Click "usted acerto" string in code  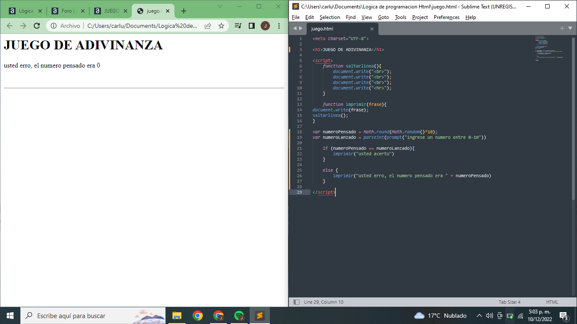click(x=375, y=154)
